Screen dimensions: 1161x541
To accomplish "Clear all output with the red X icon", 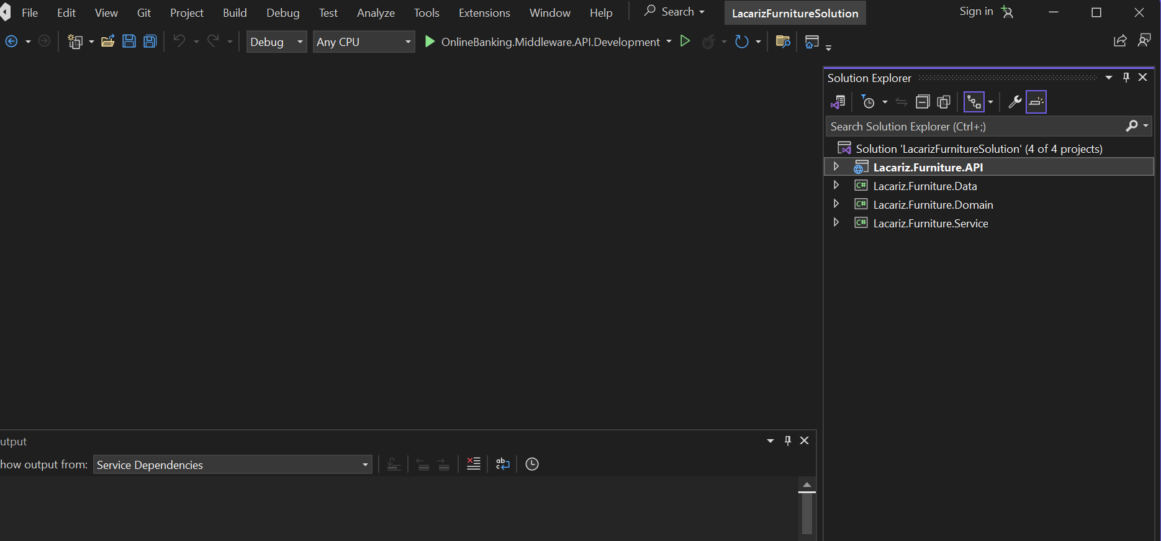I will pos(474,464).
